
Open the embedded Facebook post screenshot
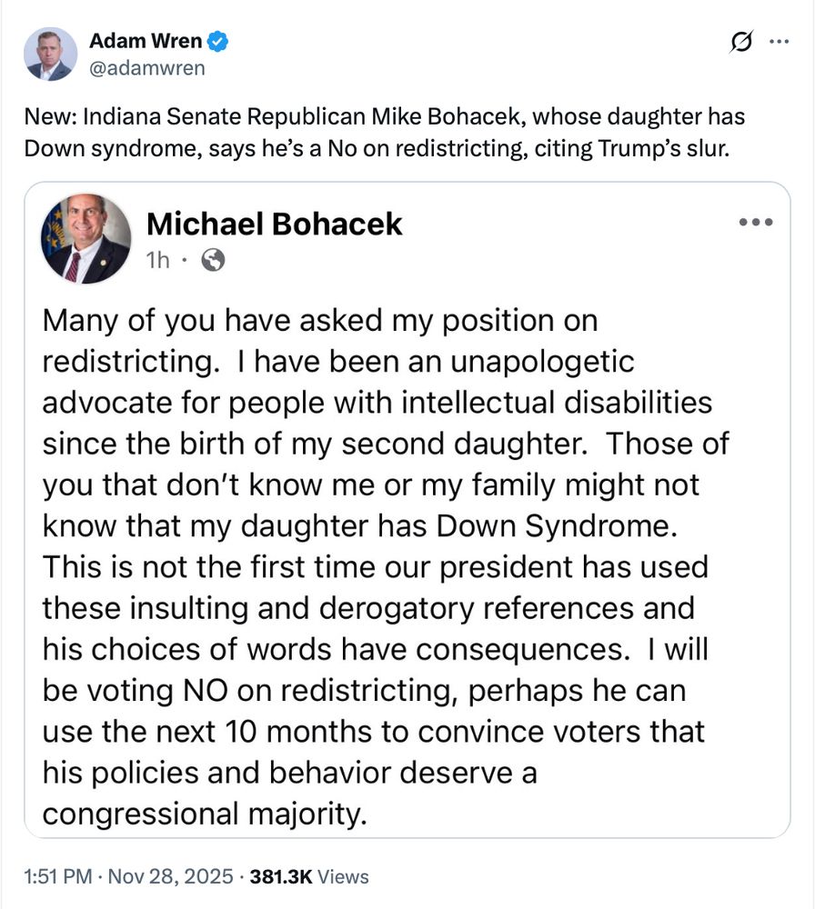pyautogui.click(x=407, y=509)
